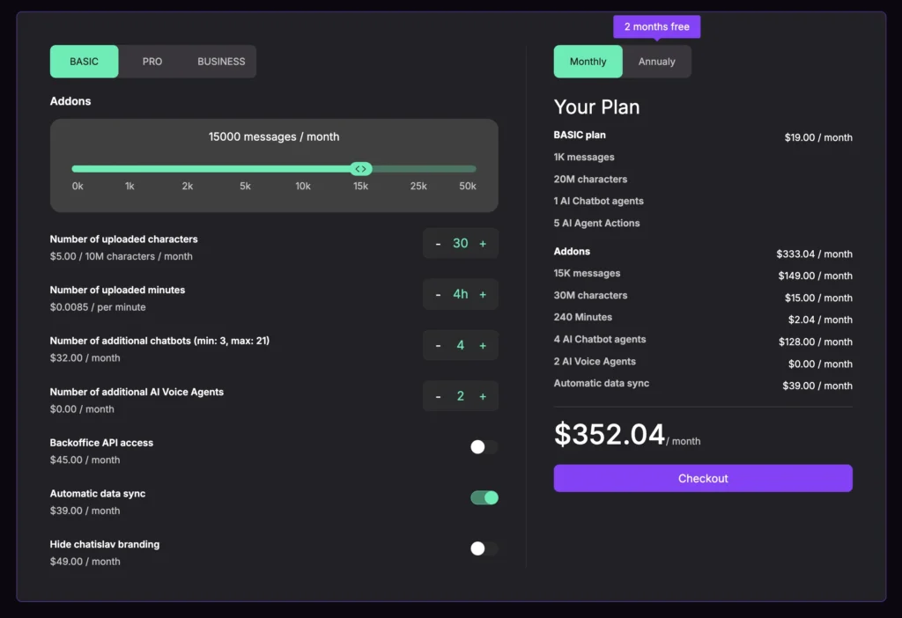The width and height of the screenshot is (902, 618).
Task: Increase uploaded characters with plus
Action: [x=483, y=244]
